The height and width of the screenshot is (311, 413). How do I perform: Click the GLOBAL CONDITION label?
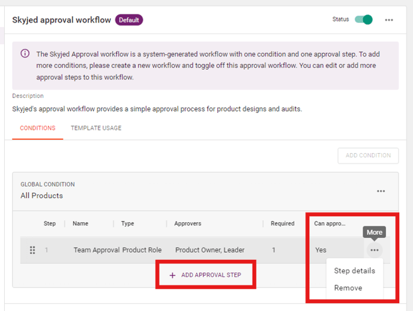pyautogui.click(x=47, y=184)
